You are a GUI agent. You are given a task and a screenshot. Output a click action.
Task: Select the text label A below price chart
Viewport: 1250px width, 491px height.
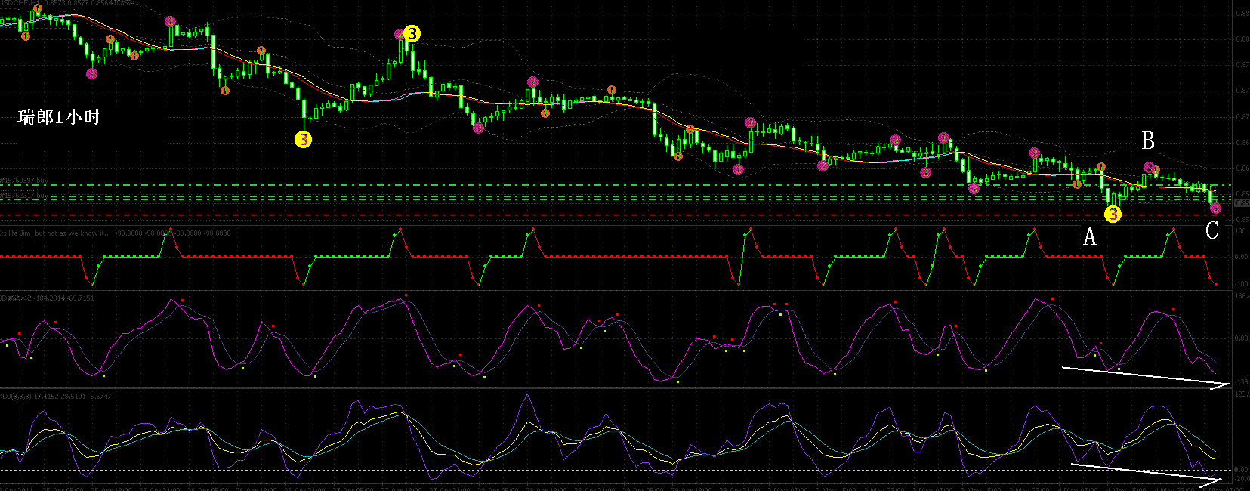click(x=1090, y=236)
